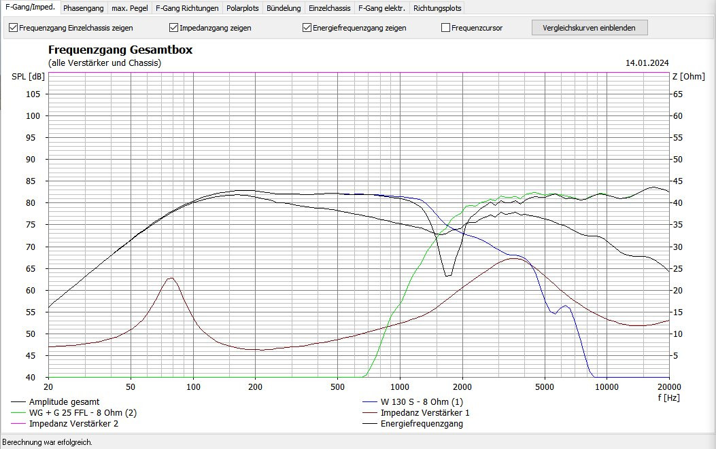Select the F-Gang elektr. tab

click(381, 8)
